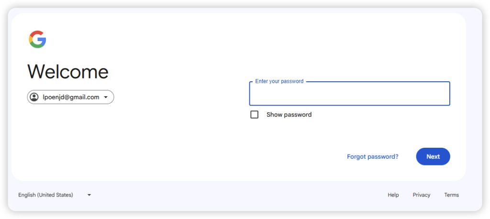490x219 pixels.
Task: Tick the Show password checkbox
Action: click(255, 115)
